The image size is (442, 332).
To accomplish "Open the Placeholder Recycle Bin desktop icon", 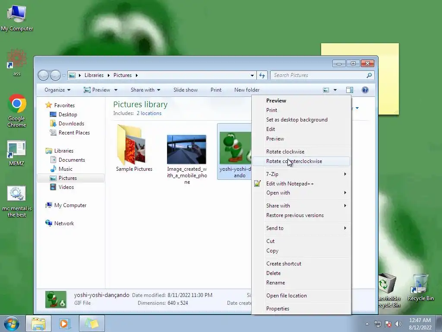I will coord(388,290).
